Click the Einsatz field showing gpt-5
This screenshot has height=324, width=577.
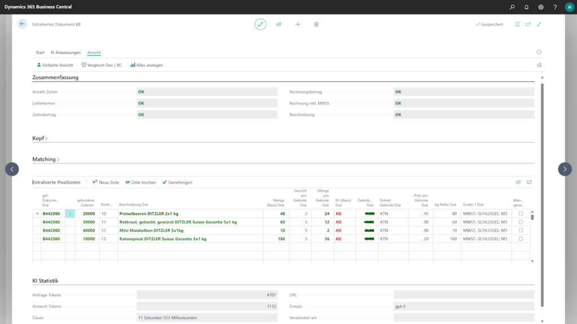463,307
